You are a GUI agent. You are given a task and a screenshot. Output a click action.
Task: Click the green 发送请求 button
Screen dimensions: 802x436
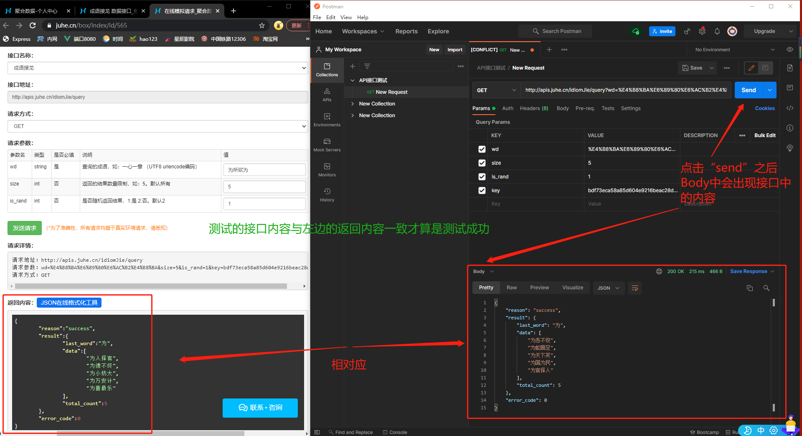point(25,228)
